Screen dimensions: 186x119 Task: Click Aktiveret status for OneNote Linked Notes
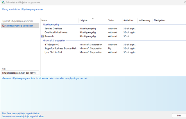113,32
